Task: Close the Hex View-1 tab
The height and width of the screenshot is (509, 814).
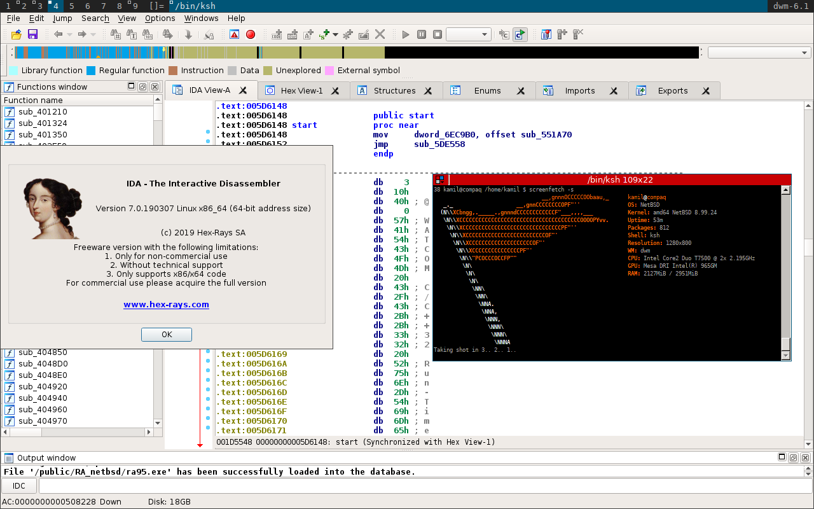Action: point(336,90)
